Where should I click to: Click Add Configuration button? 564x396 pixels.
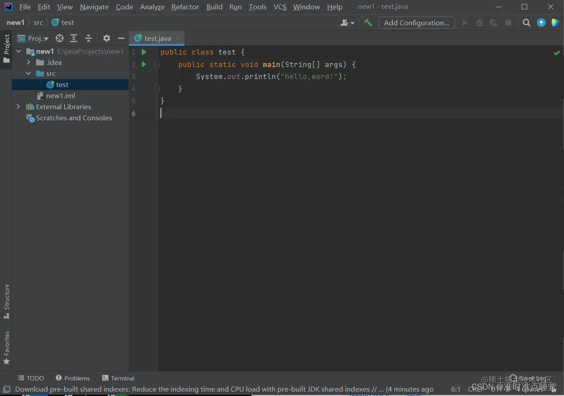[x=417, y=23]
